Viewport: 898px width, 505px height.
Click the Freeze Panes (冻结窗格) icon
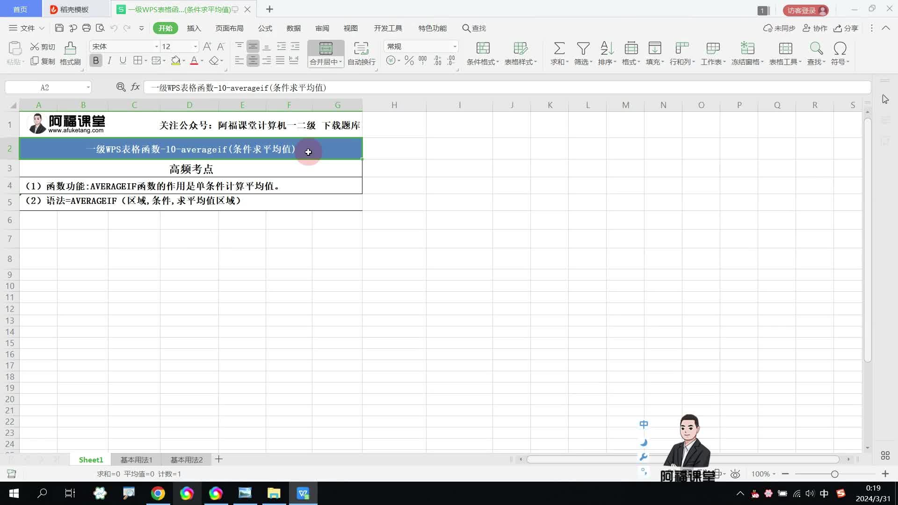(x=747, y=48)
